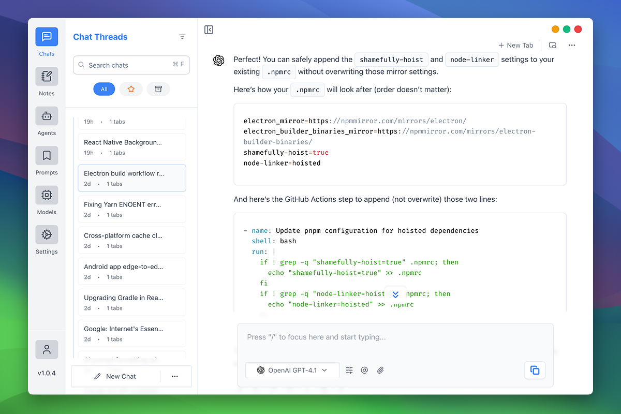Collapse the chat threads sidebar panel
This screenshot has height=414, width=621.
pyautogui.click(x=209, y=30)
